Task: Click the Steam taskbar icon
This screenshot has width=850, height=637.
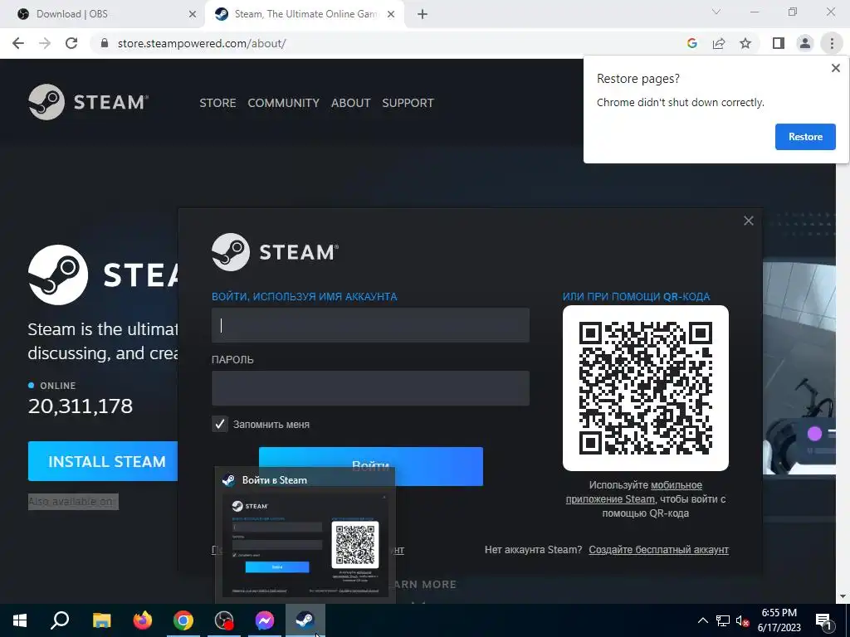Action: 305,620
